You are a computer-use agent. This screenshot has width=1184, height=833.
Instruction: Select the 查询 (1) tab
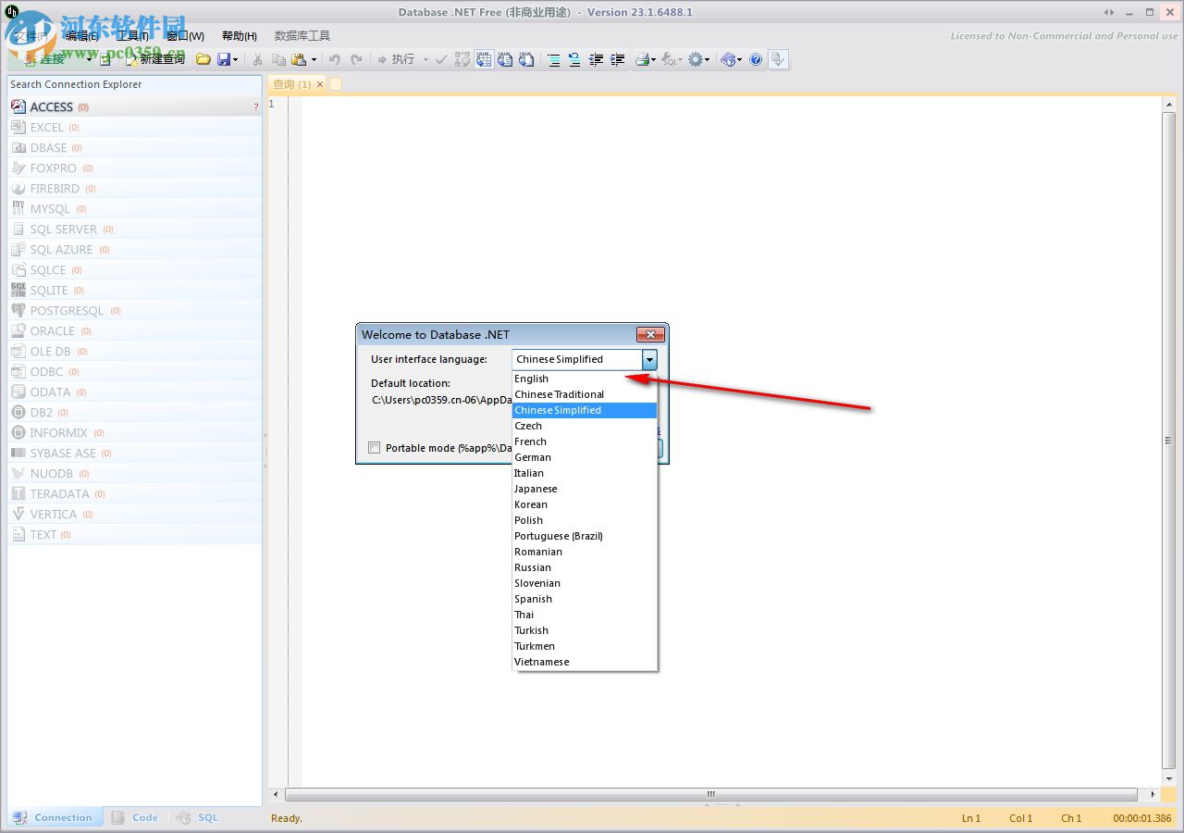[x=291, y=84]
